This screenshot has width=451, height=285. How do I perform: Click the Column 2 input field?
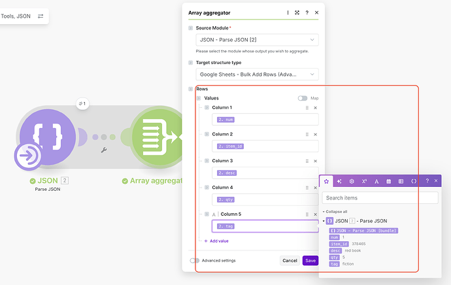[265, 146]
